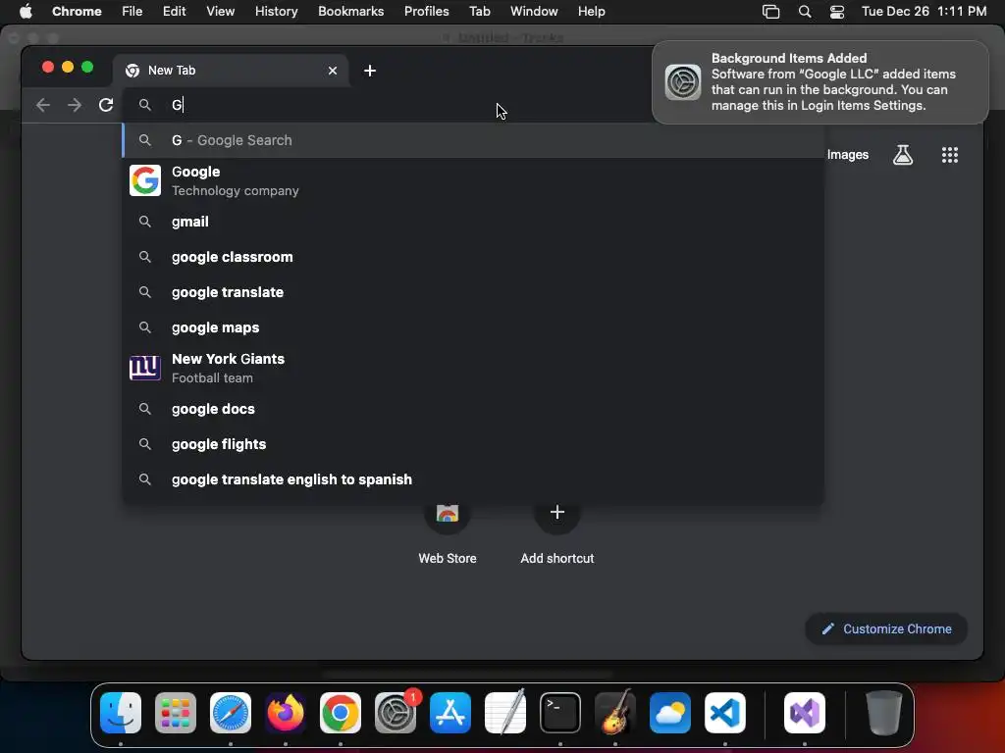The height and width of the screenshot is (753, 1005).
Task: Open the Chrome menu in menu bar
Action: pos(77,11)
